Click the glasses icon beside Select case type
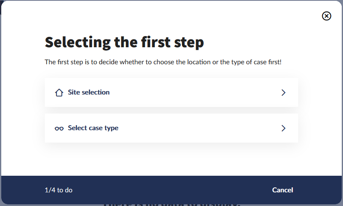The width and height of the screenshot is (343, 206). point(59,128)
